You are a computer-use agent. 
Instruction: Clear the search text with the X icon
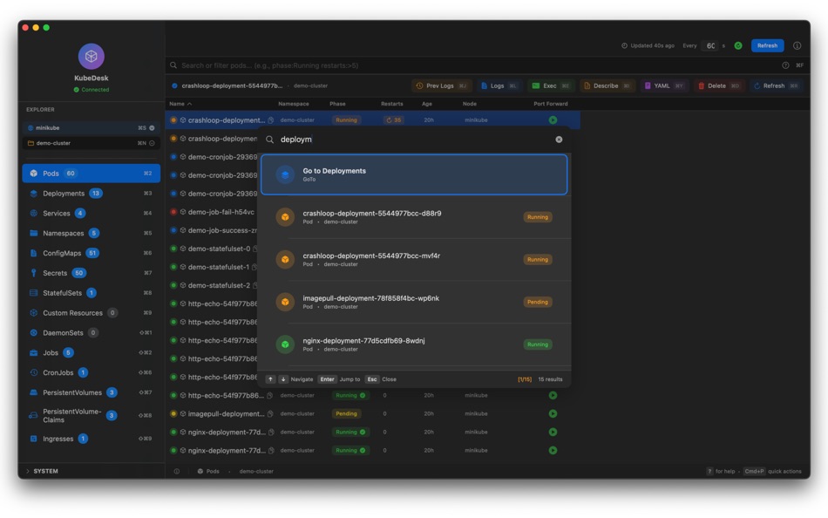click(x=559, y=140)
